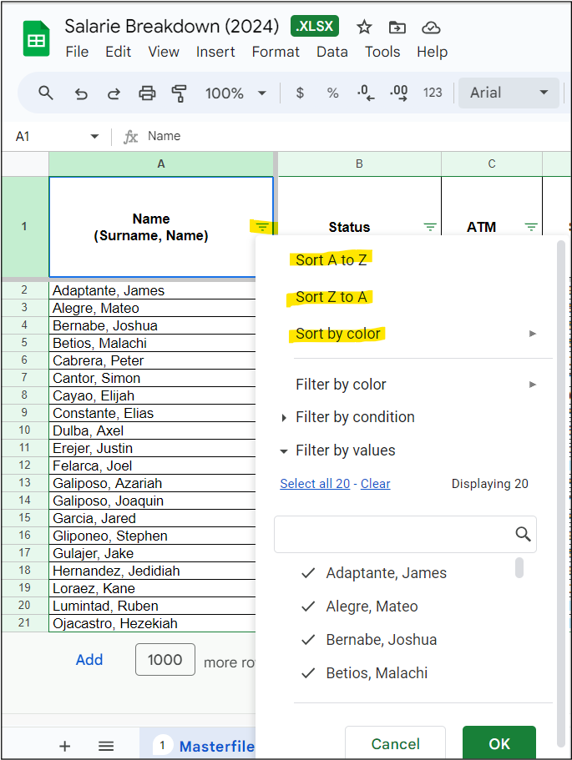
Task: Expand the Filter by color submenu
Action: 533,385
